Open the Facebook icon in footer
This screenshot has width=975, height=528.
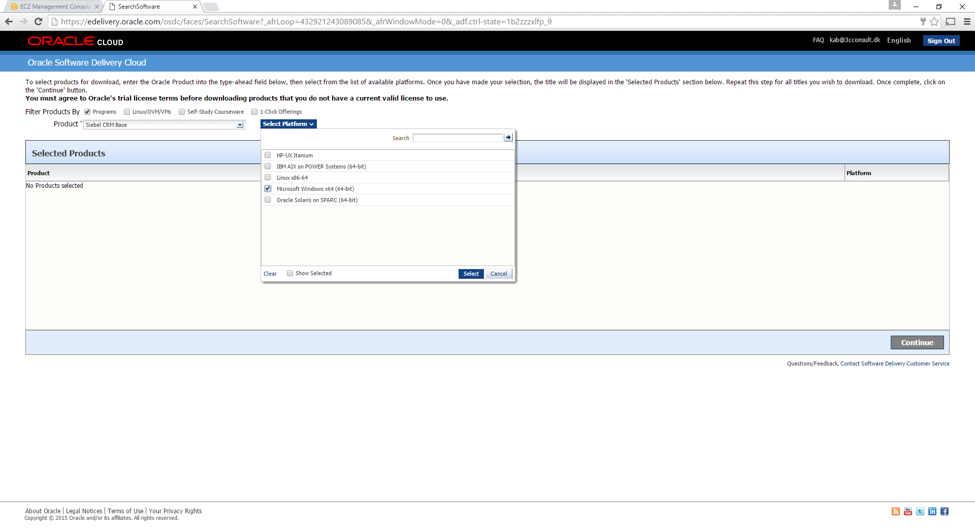tap(945, 511)
